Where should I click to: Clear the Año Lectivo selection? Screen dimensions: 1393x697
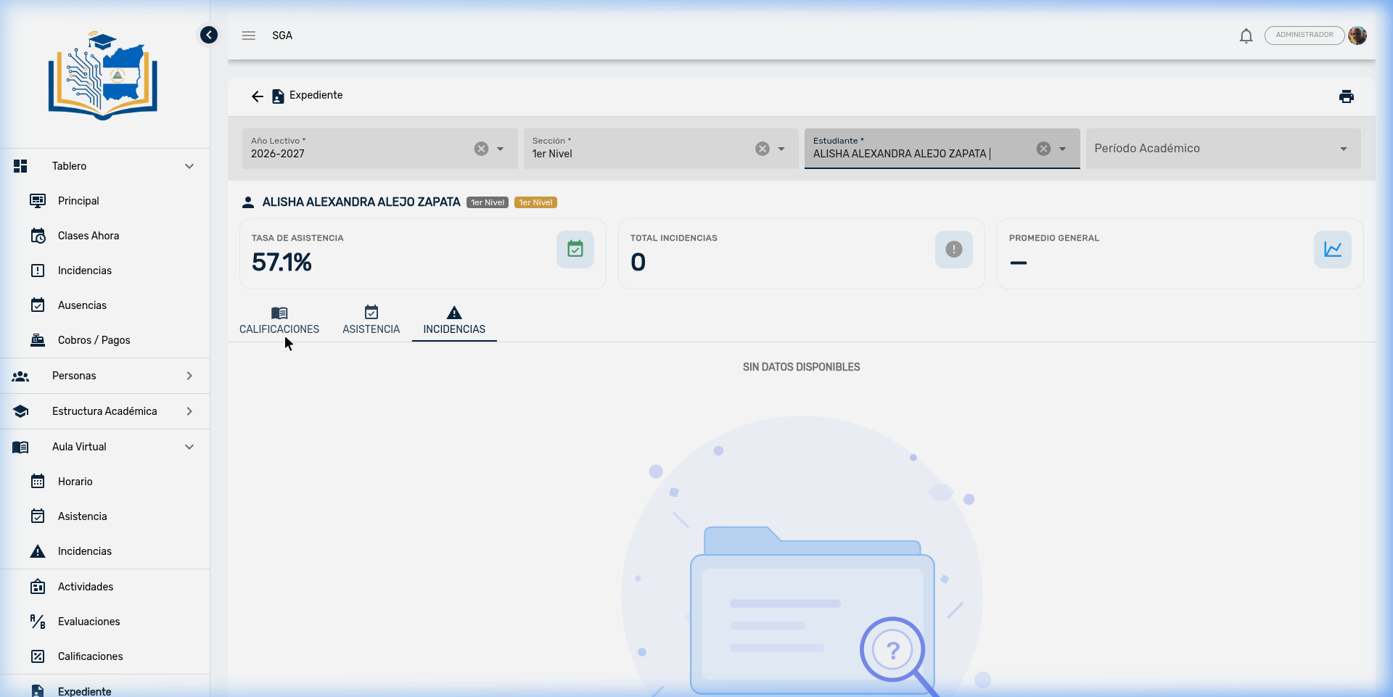click(481, 149)
